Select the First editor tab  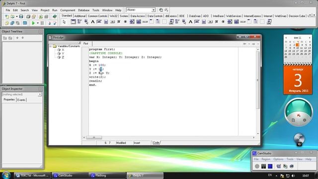86,44
